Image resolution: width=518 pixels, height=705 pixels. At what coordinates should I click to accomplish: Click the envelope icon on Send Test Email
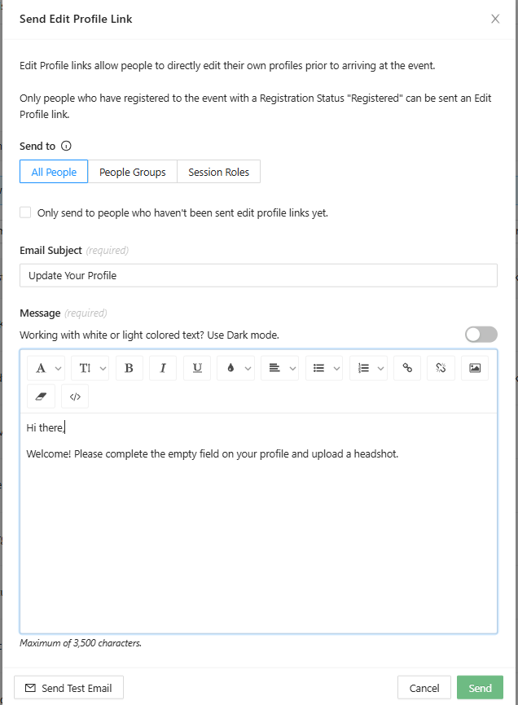(x=30, y=688)
